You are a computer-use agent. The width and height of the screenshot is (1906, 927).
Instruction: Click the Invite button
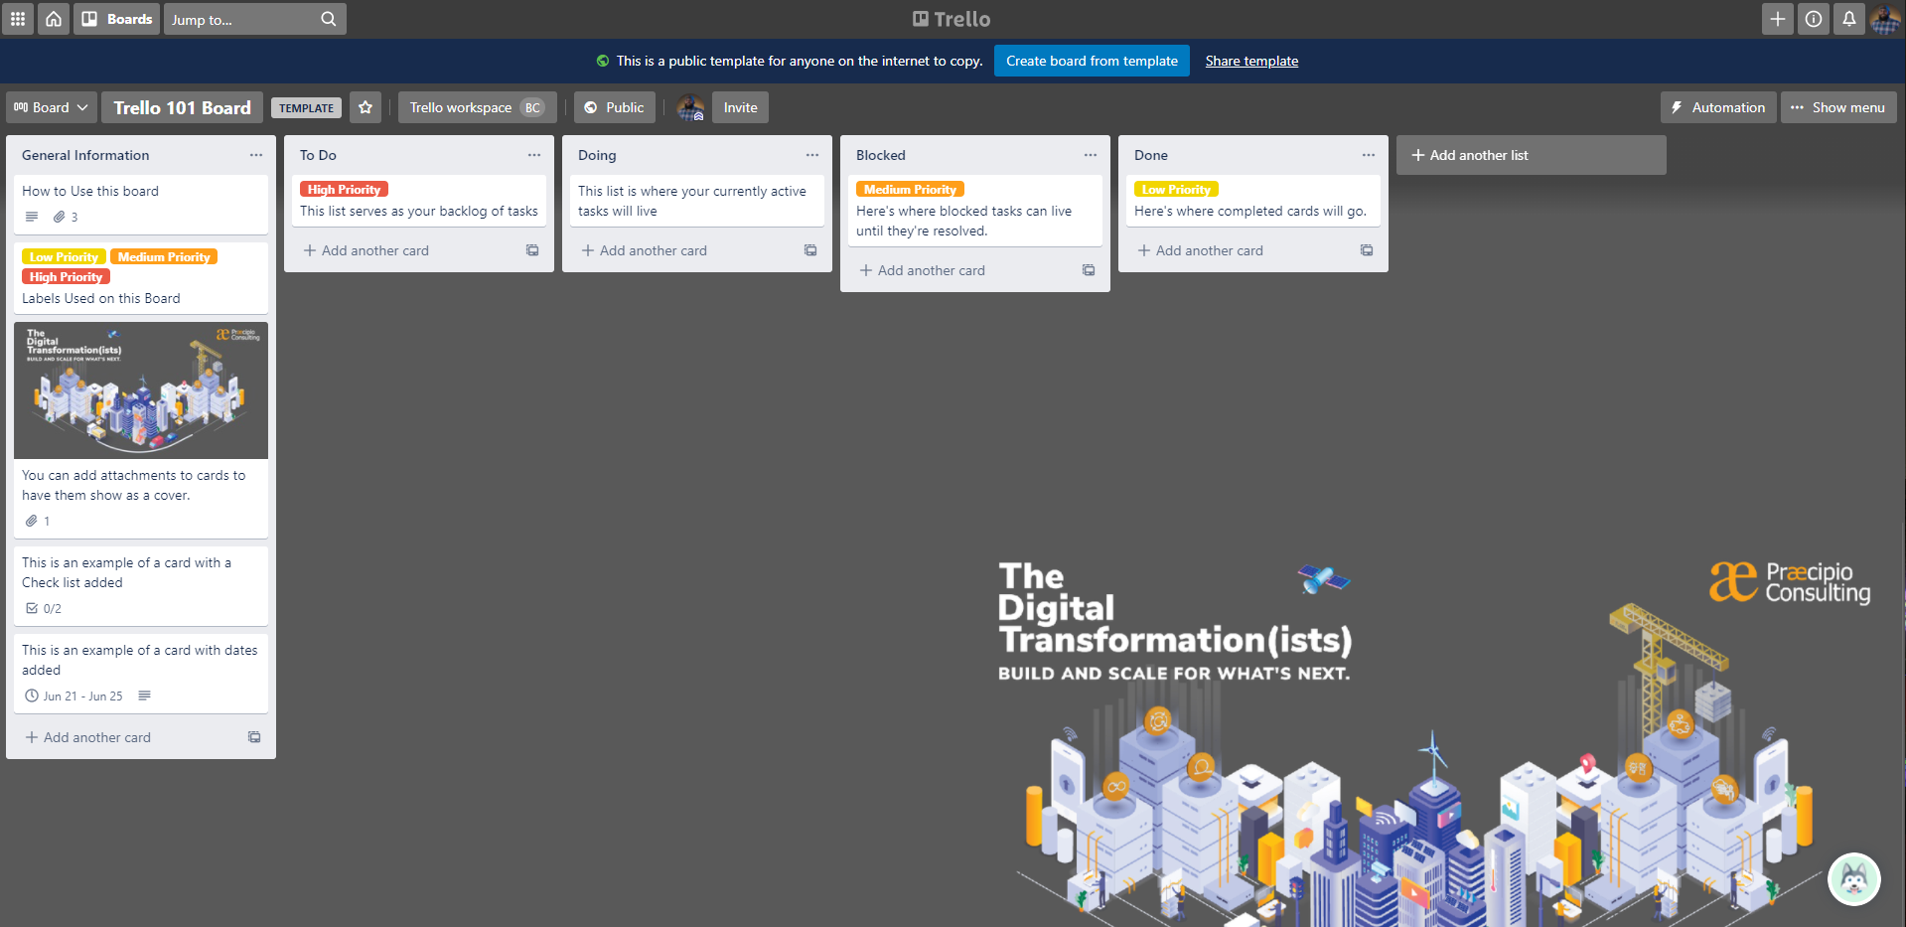click(740, 107)
